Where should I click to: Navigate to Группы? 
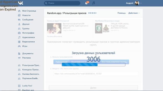click(x=26, y=29)
